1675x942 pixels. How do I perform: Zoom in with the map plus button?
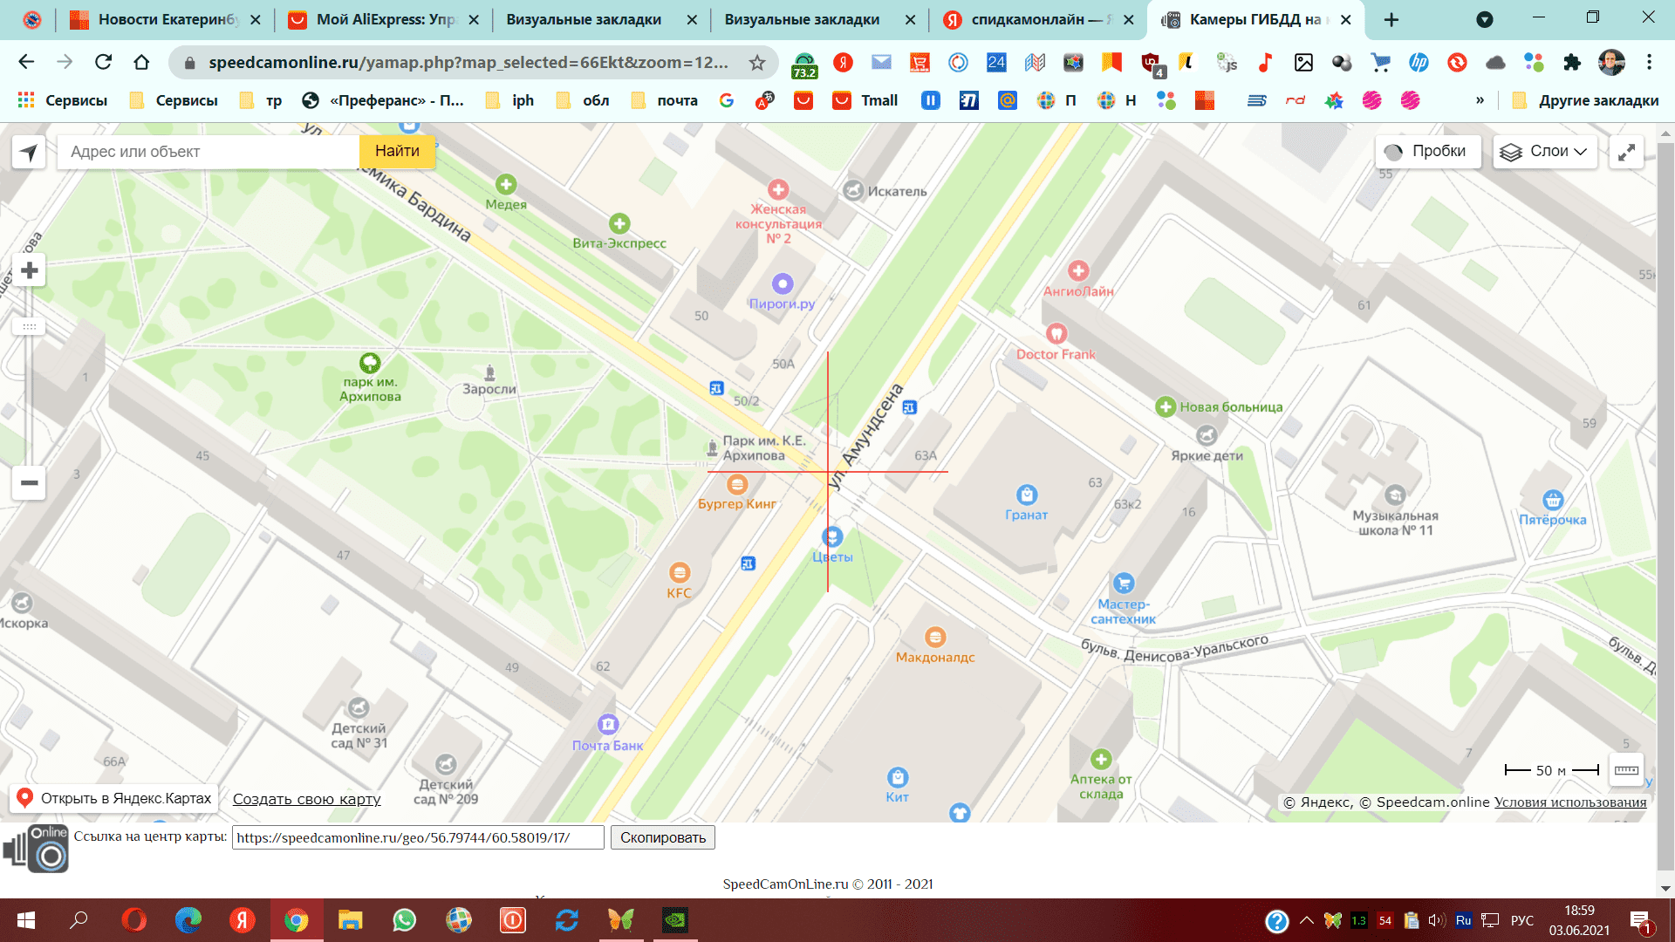tap(29, 270)
